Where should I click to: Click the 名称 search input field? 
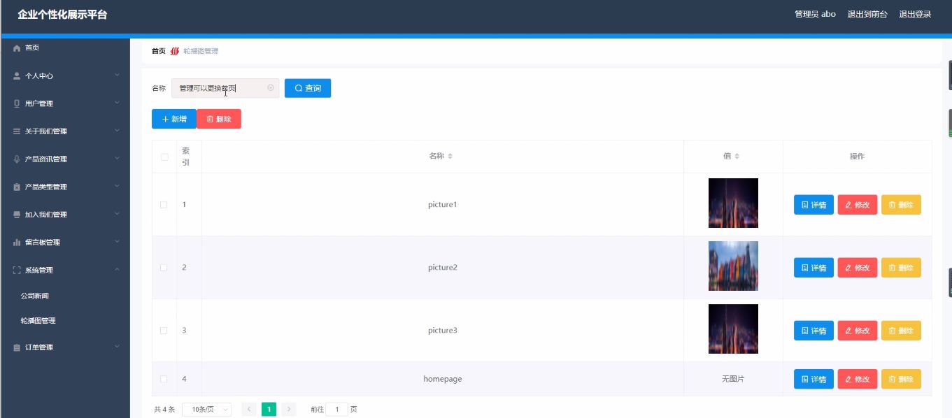click(225, 88)
